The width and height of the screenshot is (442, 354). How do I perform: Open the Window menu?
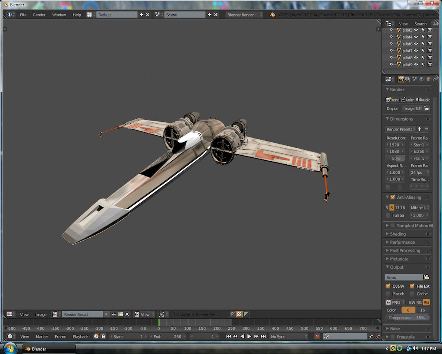click(59, 15)
